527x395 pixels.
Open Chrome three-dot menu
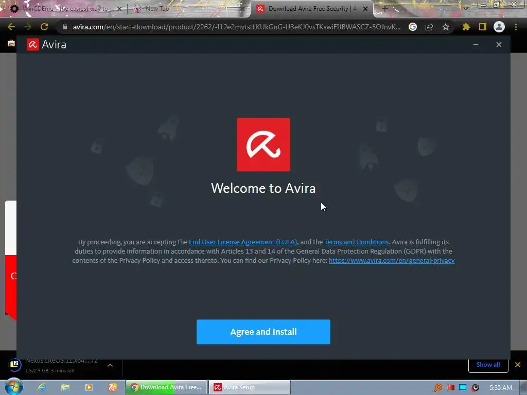(x=516, y=27)
